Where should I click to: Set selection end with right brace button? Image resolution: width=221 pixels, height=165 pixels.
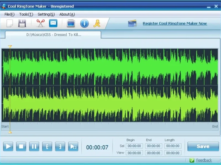[x=60, y=146]
